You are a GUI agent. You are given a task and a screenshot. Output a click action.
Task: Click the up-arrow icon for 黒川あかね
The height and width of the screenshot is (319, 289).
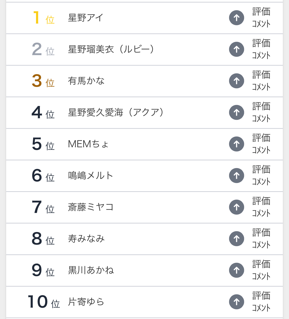click(236, 270)
